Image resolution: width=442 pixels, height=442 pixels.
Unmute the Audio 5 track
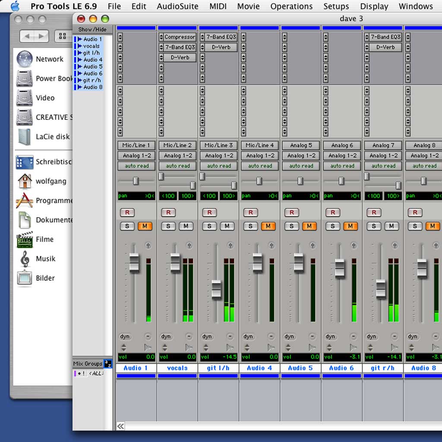tap(309, 226)
